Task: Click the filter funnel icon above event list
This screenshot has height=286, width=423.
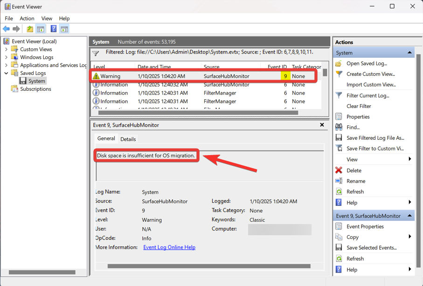Action: 96,54
